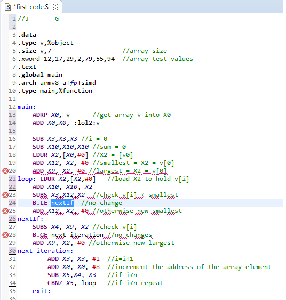Click the exit: label on line 35
Image resolution: width=286 pixels, height=300 pixels.
(42, 291)
